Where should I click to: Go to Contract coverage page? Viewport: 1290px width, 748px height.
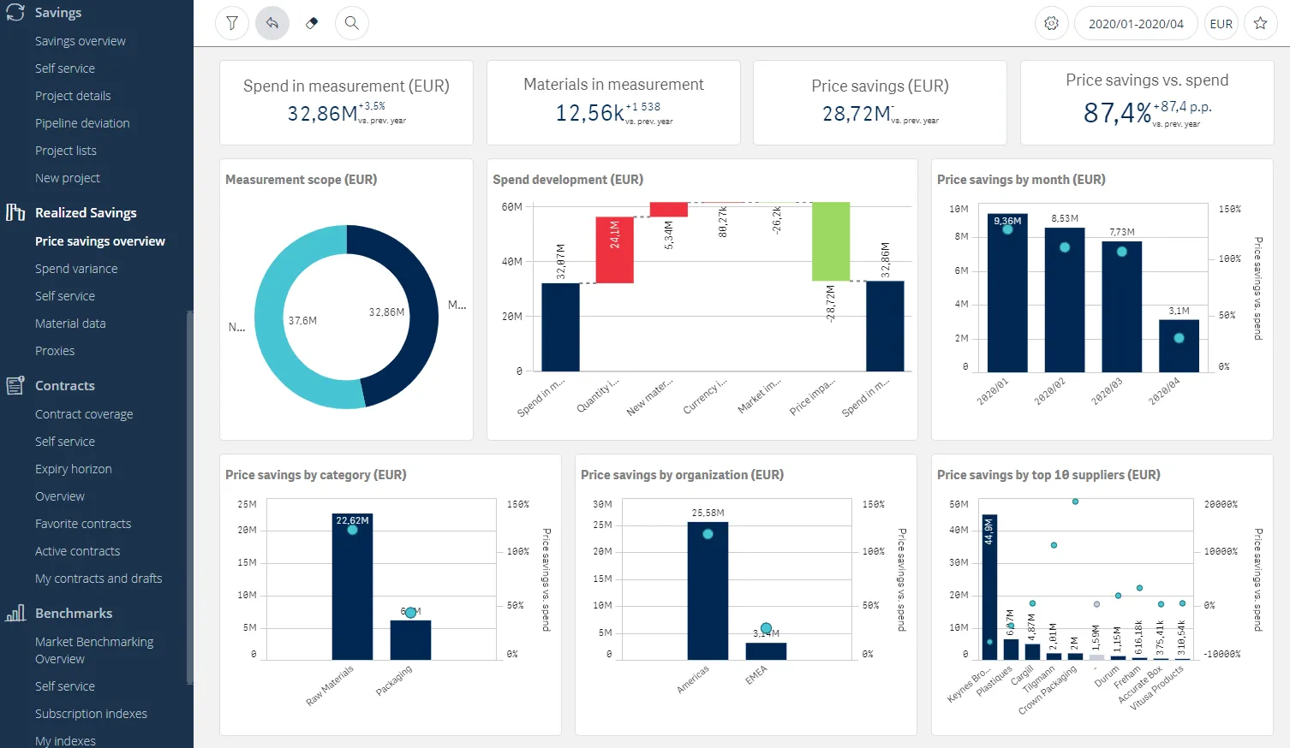(x=84, y=414)
